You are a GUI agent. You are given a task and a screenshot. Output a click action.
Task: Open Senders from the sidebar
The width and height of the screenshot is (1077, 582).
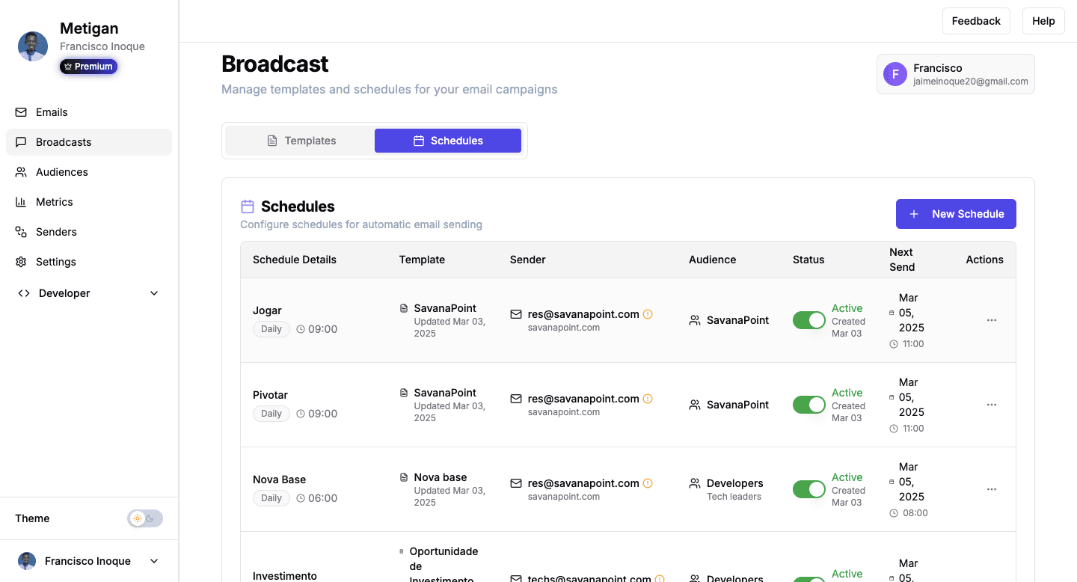89,232
